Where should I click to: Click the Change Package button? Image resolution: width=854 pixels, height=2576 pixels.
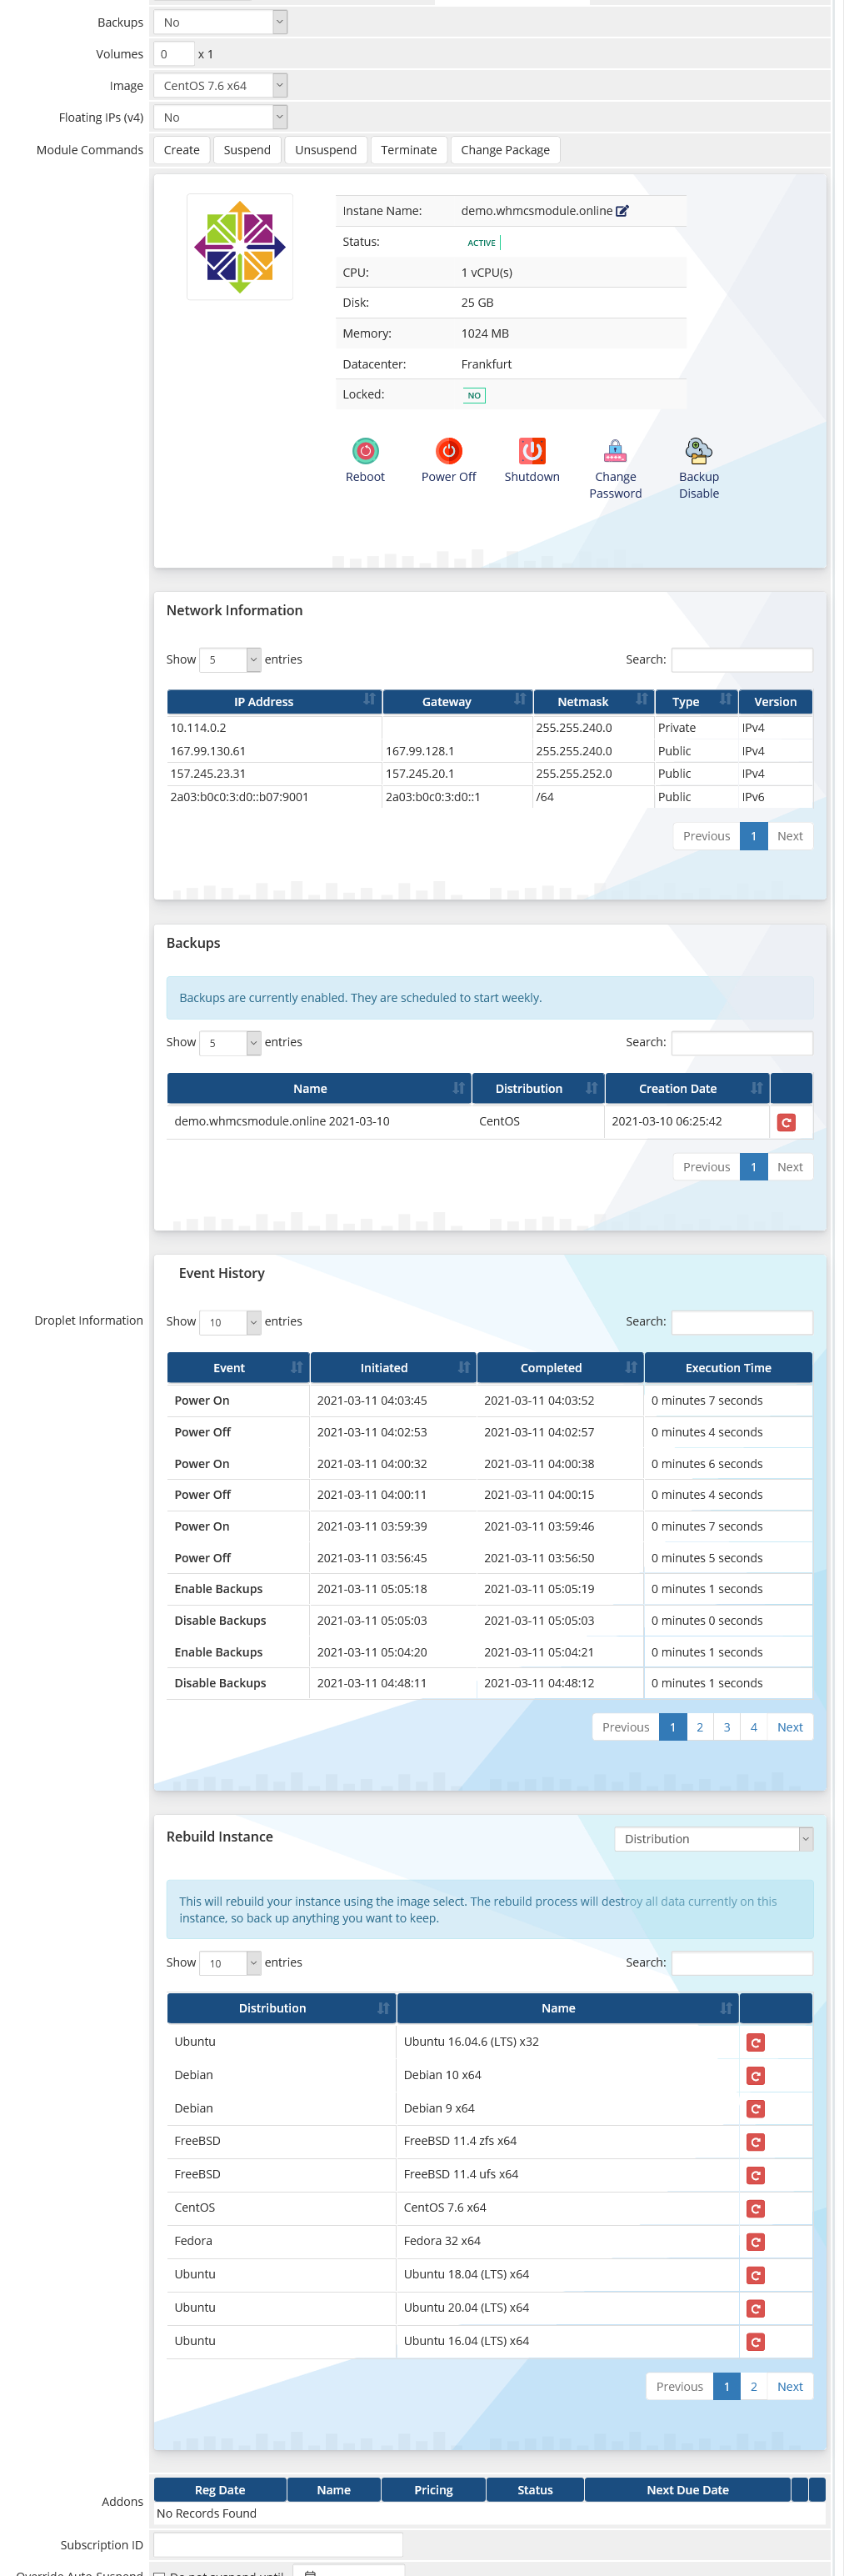pos(505,150)
